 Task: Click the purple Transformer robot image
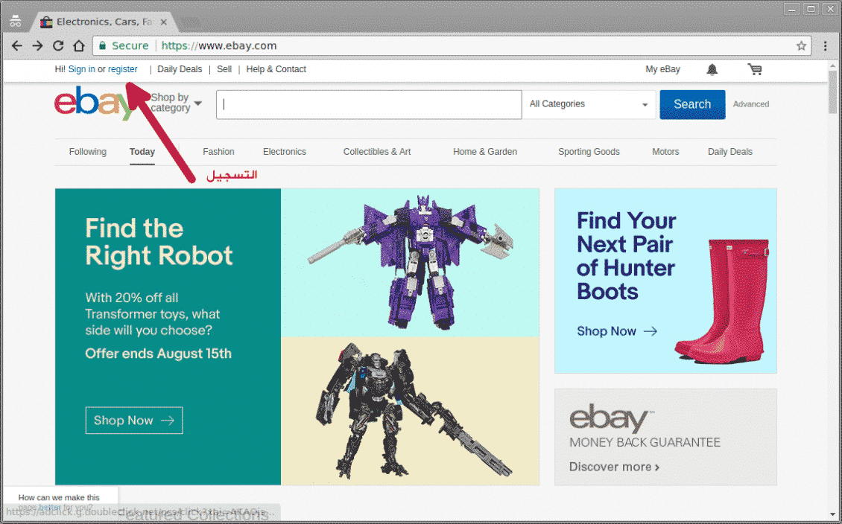coord(411,262)
